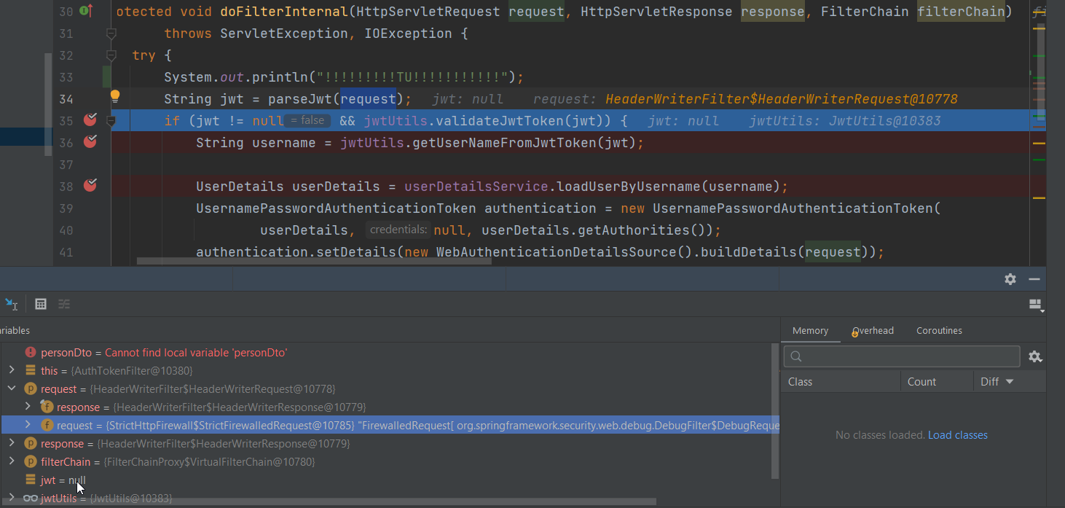Collapse the try block fold at line 32
The height and width of the screenshot is (508, 1065).
pyautogui.click(x=111, y=55)
